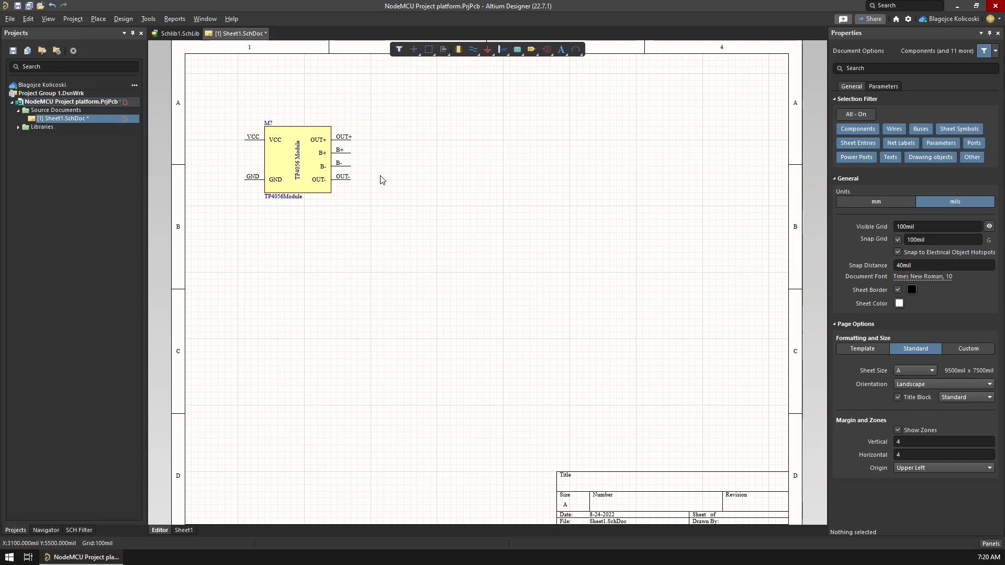Expand the Libraries folder in project tree
Image resolution: width=1005 pixels, height=565 pixels.
pos(18,127)
